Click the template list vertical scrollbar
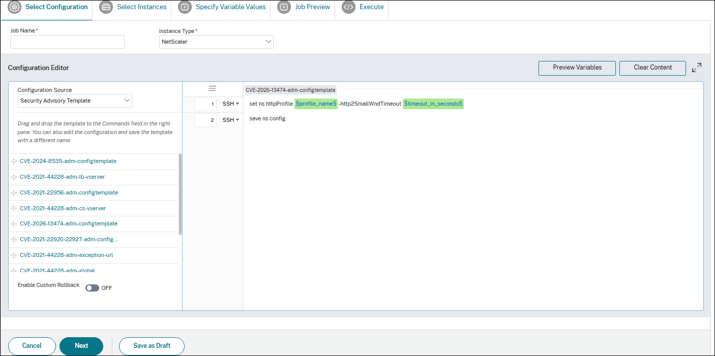Viewport: 715px width, 356px height. pos(181,194)
